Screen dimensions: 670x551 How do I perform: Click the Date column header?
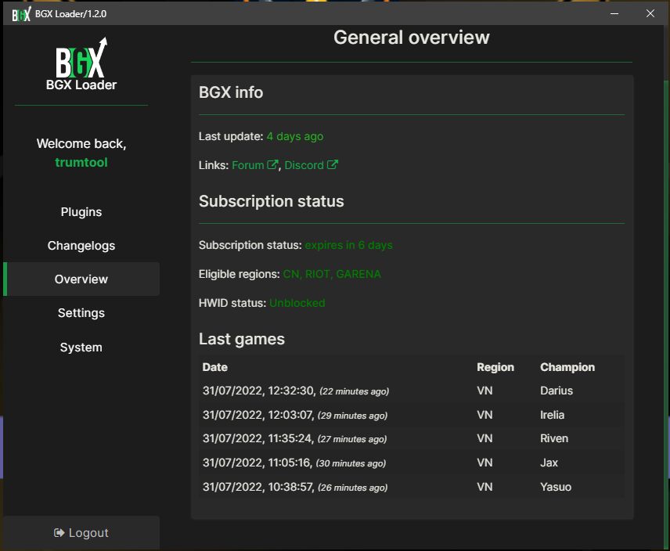(x=215, y=367)
